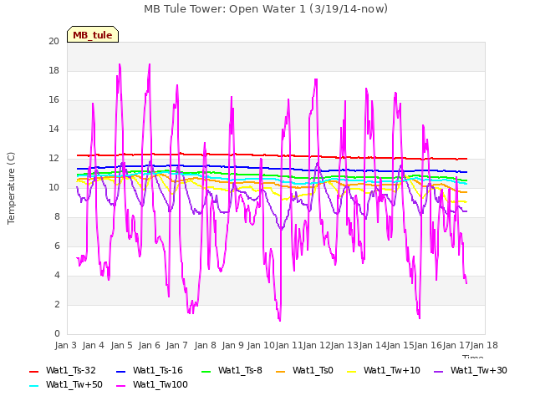Select the Wat1_Ts-16 legend label
The height and width of the screenshot is (401, 535).
point(158,370)
